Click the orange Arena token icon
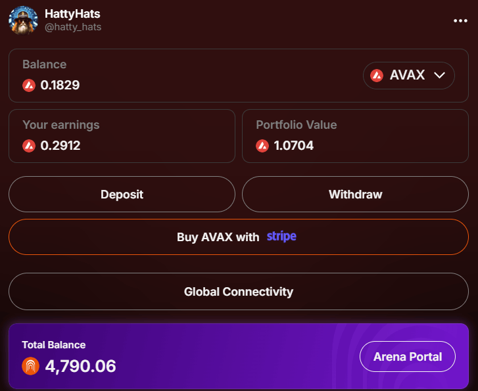Screen dimensions: 478x391 click(x=30, y=366)
